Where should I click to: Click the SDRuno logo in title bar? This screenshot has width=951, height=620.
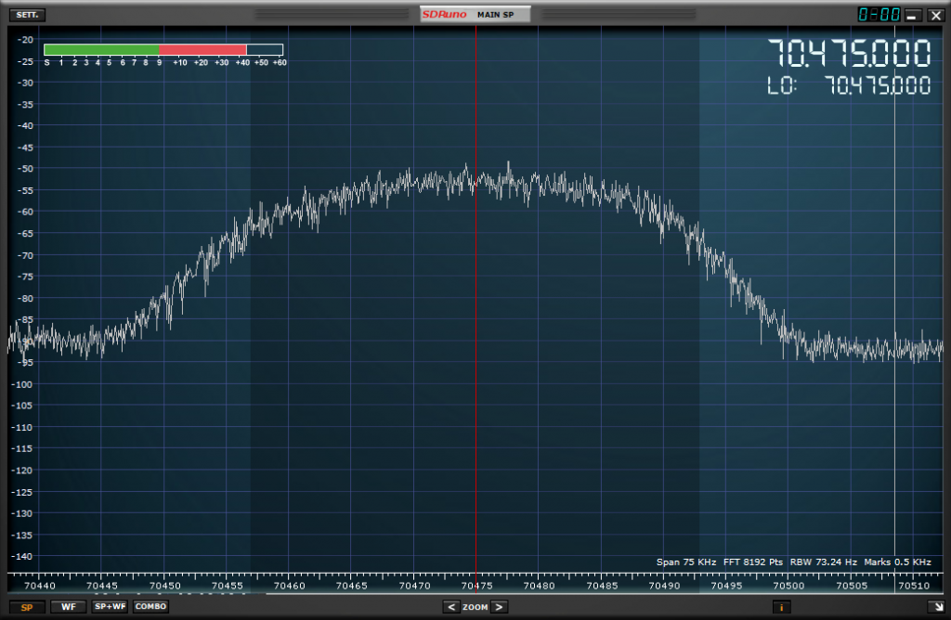(445, 15)
